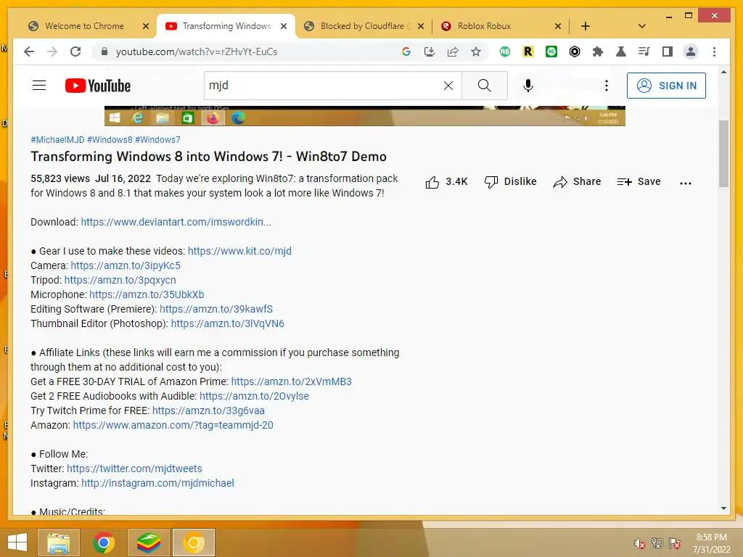This screenshot has height=557, width=743.
Task: Open more actions ellipsis under video
Action: (x=685, y=183)
